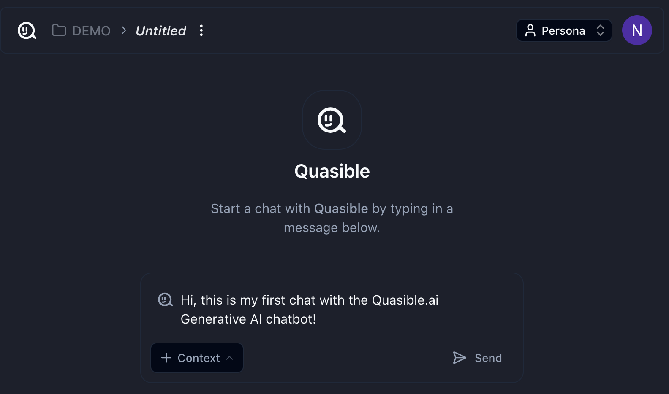Select the Untitled chat title

click(160, 31)
